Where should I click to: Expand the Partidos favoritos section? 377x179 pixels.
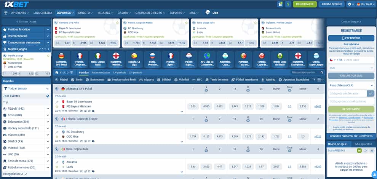click(x=48, y=29)
